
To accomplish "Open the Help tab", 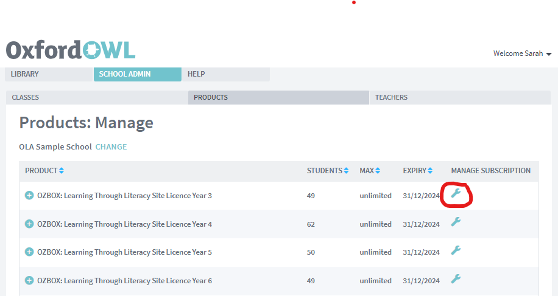I will point(225,74).
